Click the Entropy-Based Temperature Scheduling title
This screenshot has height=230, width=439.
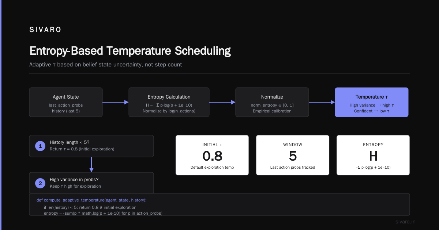(130, 50)
